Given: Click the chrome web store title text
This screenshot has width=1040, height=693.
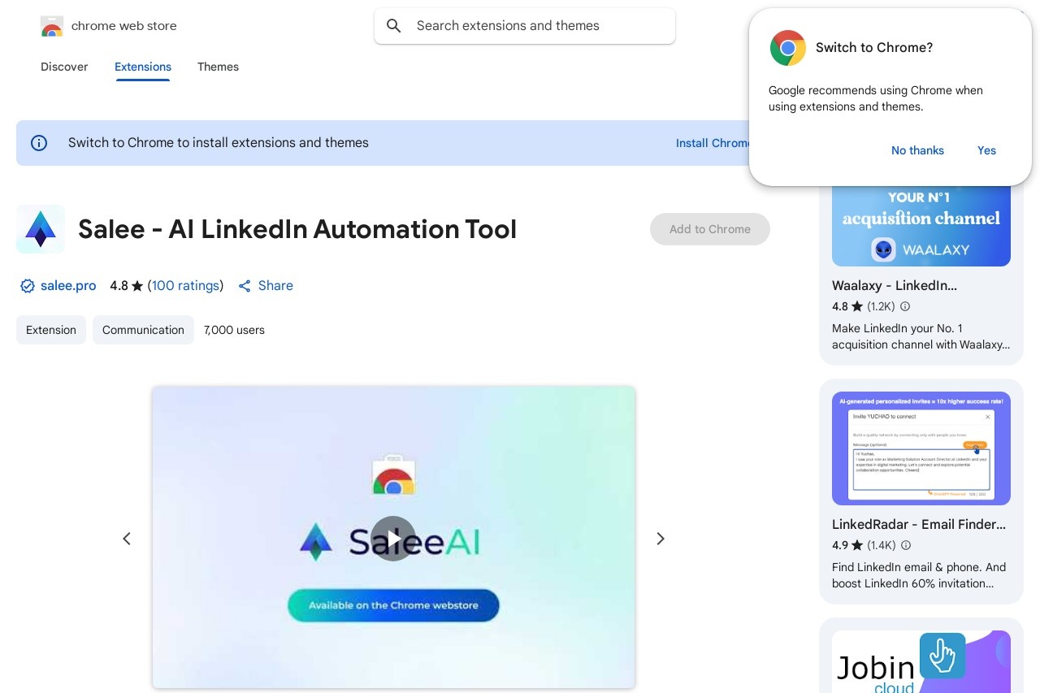Looking at the screenshot, I should pos(124,26).
